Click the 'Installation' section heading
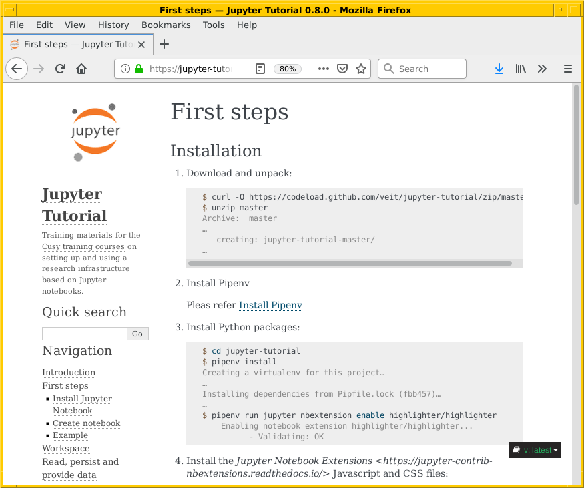 coord(216,151)
